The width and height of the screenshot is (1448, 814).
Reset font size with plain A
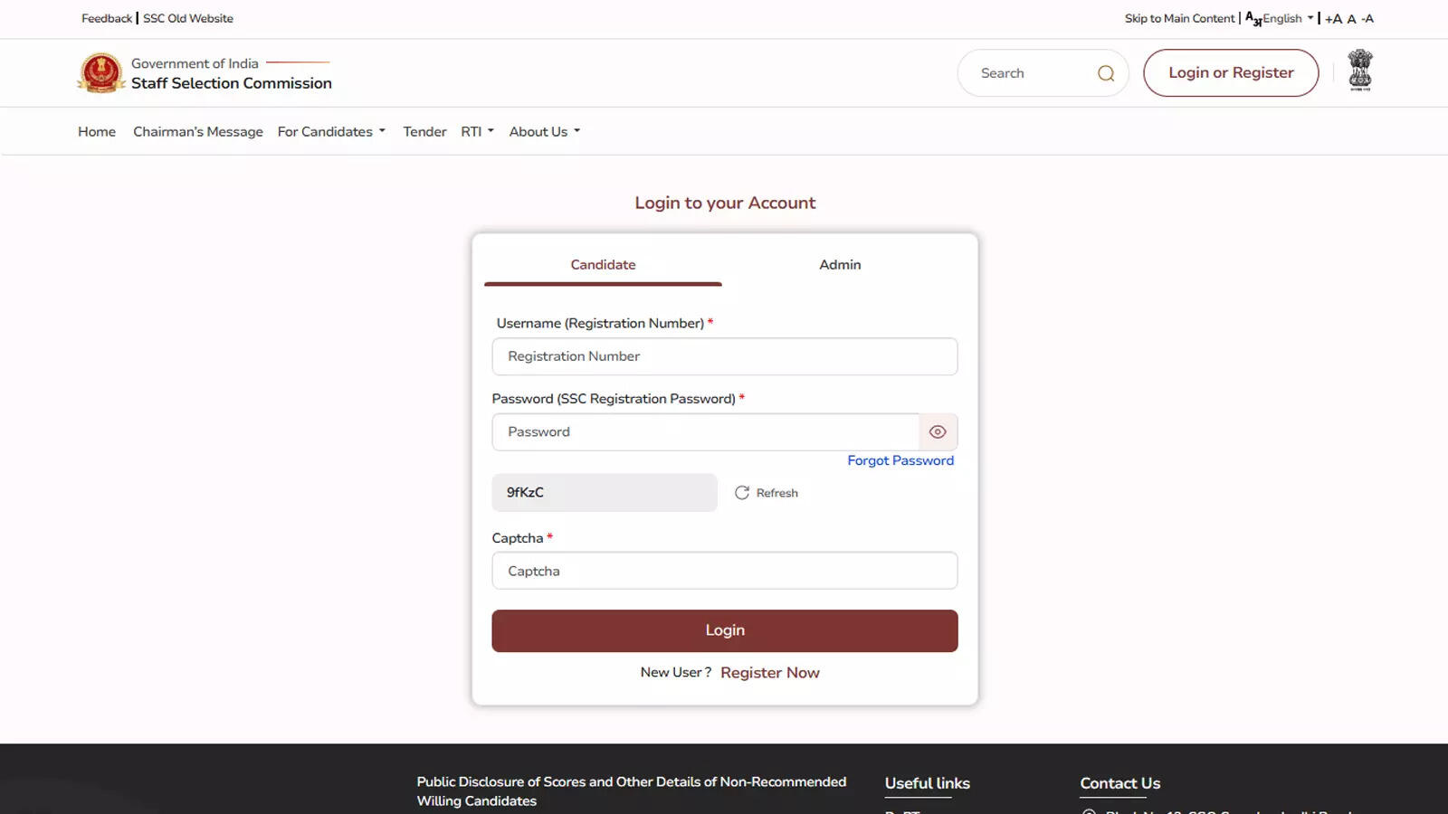[x=1352, y=19]
